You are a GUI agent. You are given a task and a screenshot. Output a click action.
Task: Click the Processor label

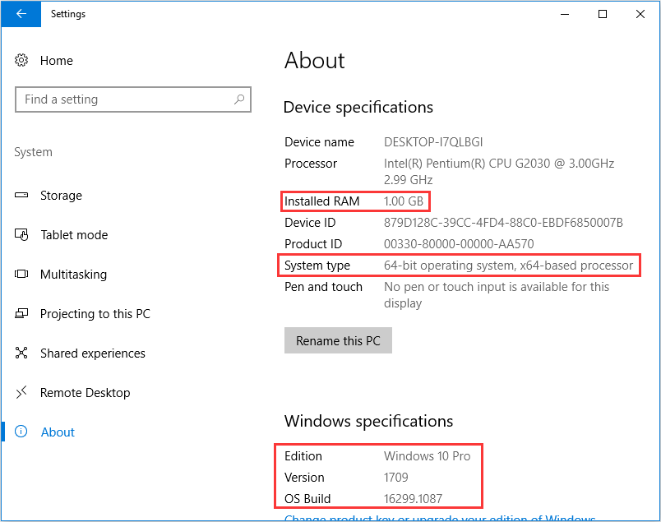tap(311, 164)
